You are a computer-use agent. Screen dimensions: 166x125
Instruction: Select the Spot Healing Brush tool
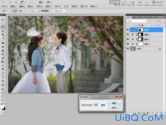pos(3,43)
